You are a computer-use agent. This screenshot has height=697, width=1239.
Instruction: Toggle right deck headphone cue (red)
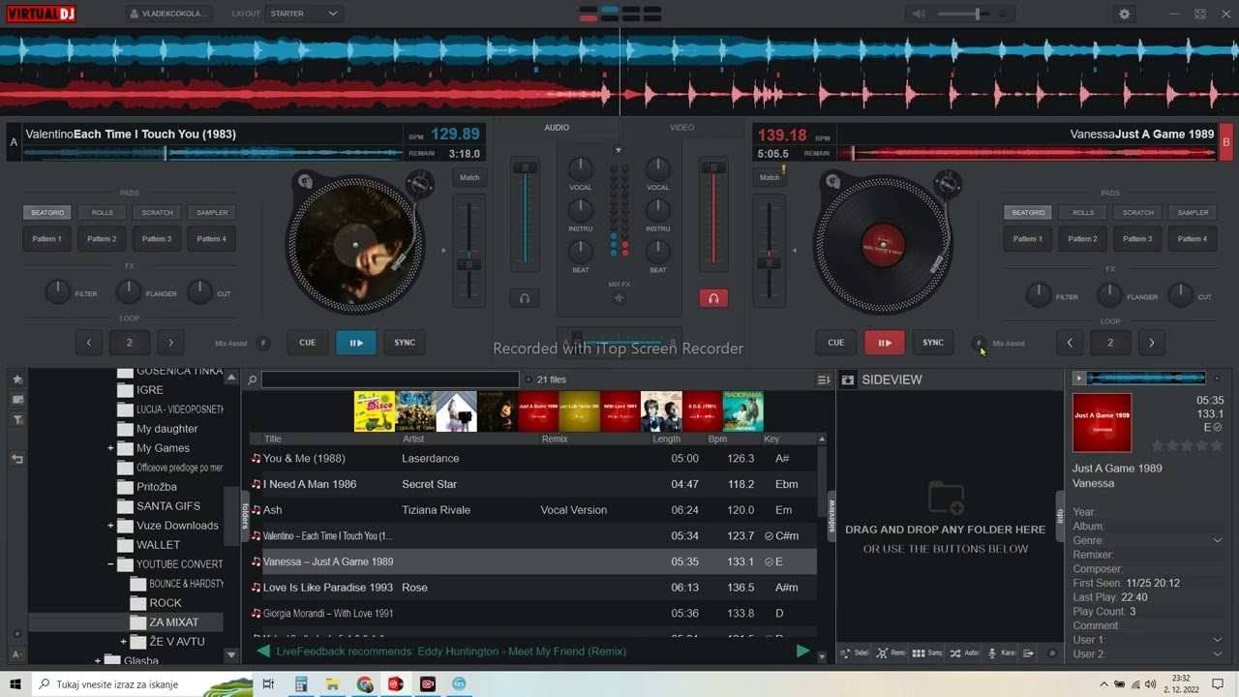pyautogui.click(x=713, y=298)
